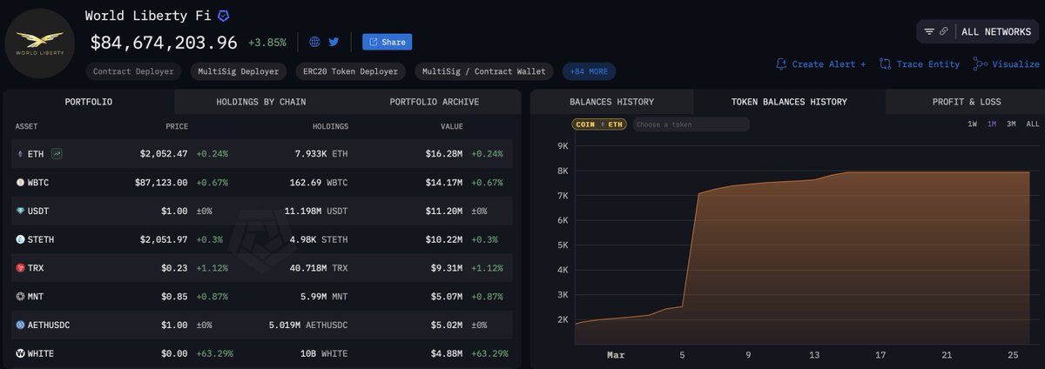The image size is (1045, 369).
Task: Select the MultiSig Deployer tag
Action: [x=238, y=71]
